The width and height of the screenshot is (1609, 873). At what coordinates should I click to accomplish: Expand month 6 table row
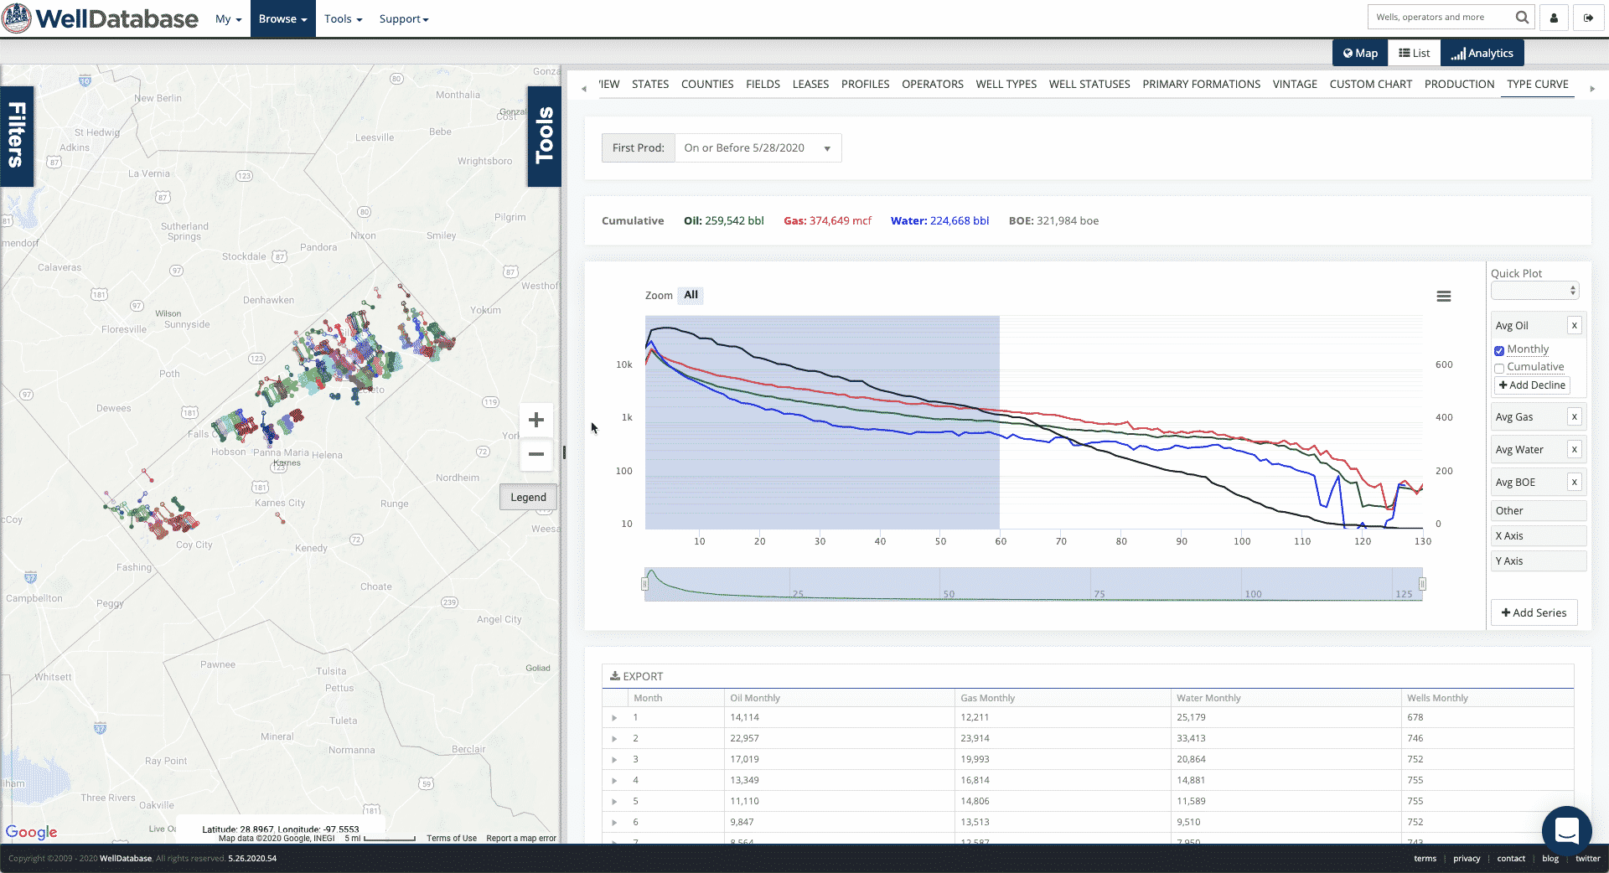coord(614,823)
